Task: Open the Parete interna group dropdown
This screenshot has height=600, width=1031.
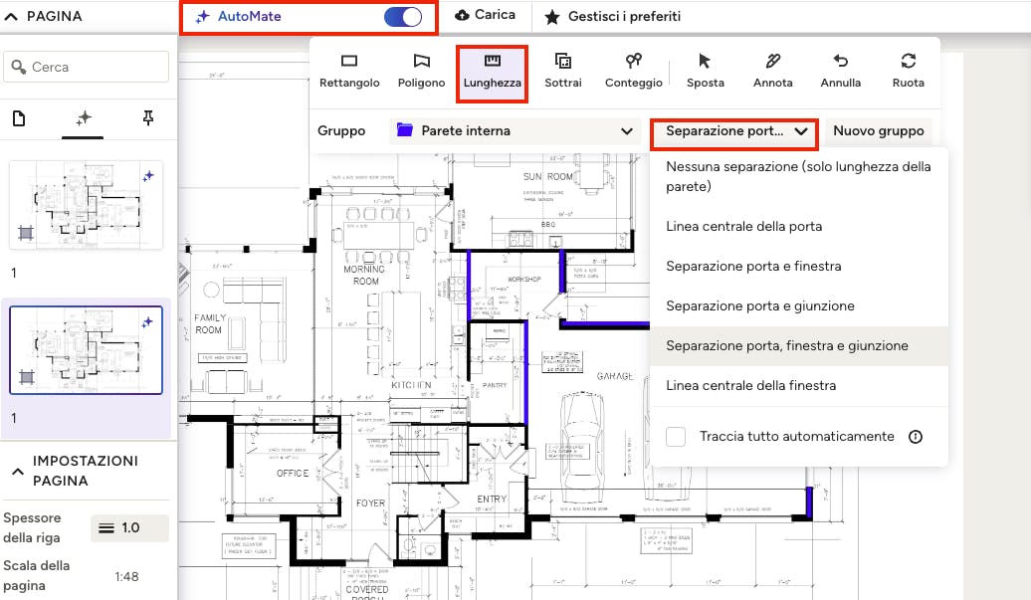Action: pyautogui.click(x=514, y=130)
